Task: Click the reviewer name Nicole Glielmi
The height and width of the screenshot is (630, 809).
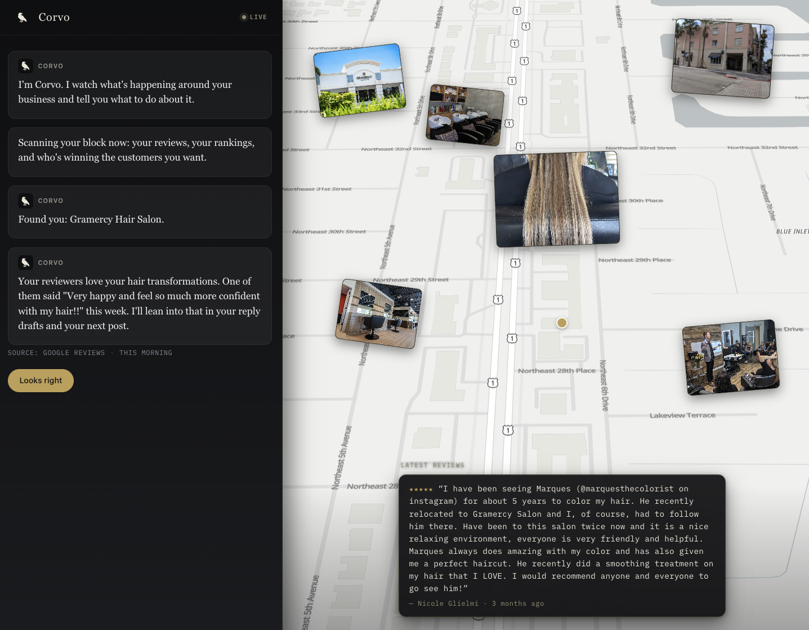Action: 448,604
